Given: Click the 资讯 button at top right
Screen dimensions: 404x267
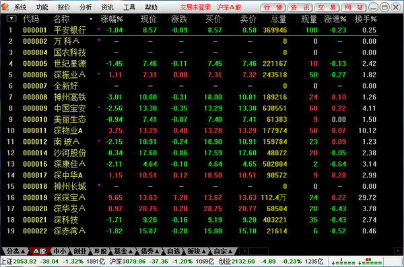Looking at the screenshot, I should tap(300, 7).
